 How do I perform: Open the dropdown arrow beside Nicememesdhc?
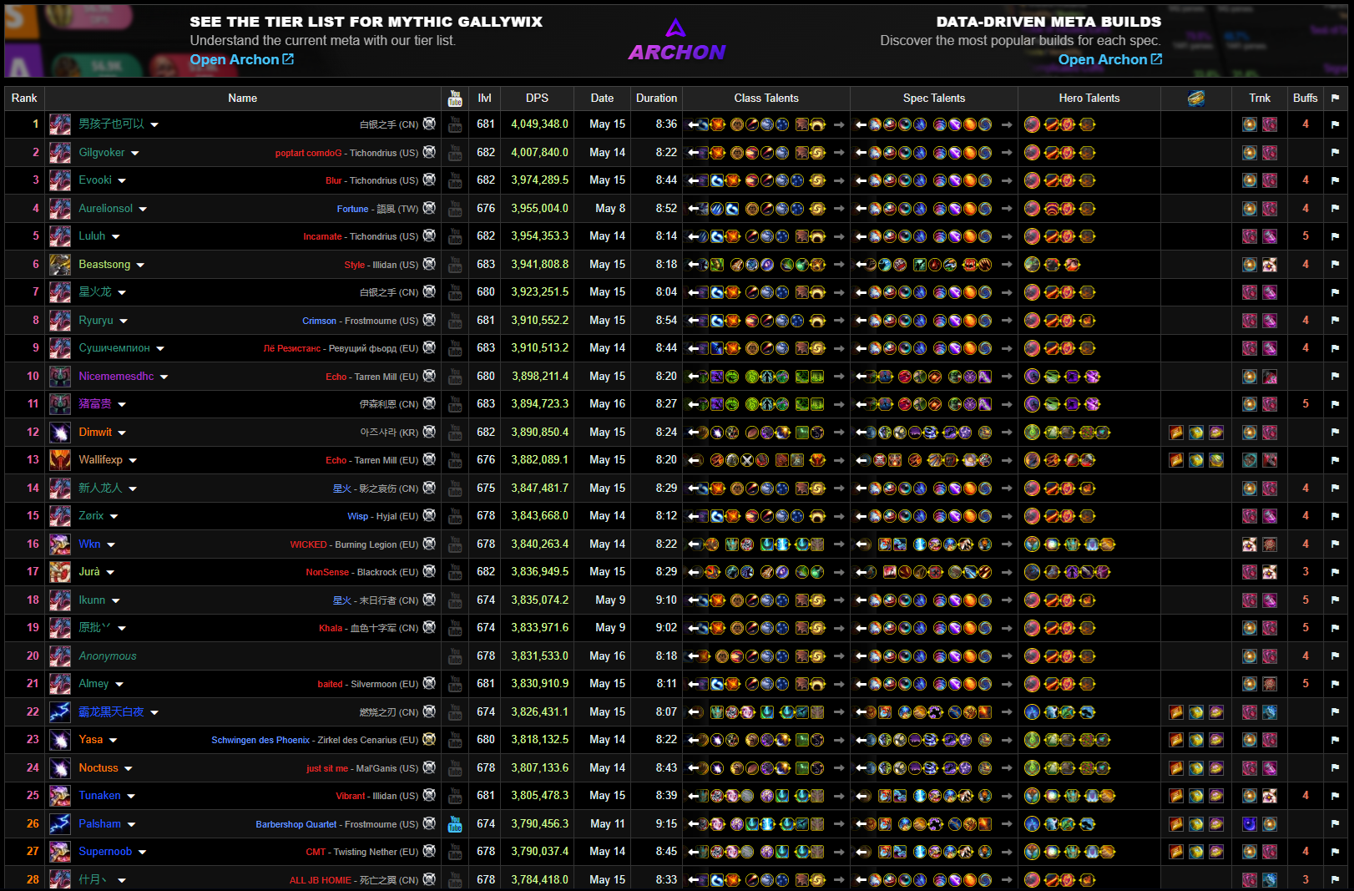pos(164,377)
